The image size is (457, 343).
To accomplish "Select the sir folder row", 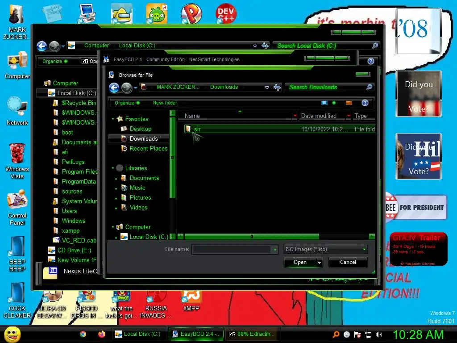I will [x=279, y=129].
